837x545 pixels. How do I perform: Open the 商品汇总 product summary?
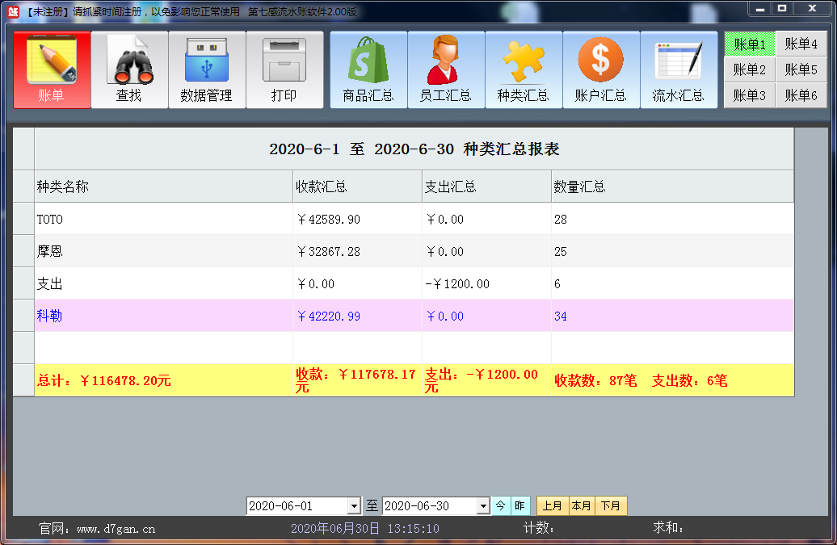[x=368, y=70]
